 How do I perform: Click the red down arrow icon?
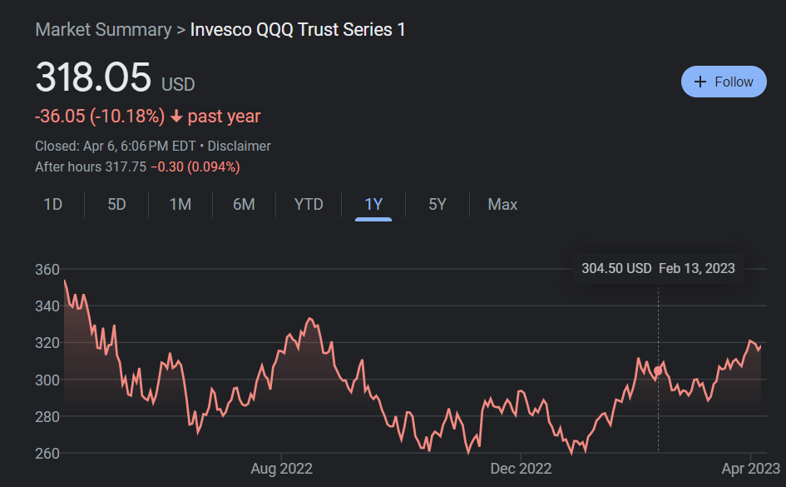click(176, 117)
